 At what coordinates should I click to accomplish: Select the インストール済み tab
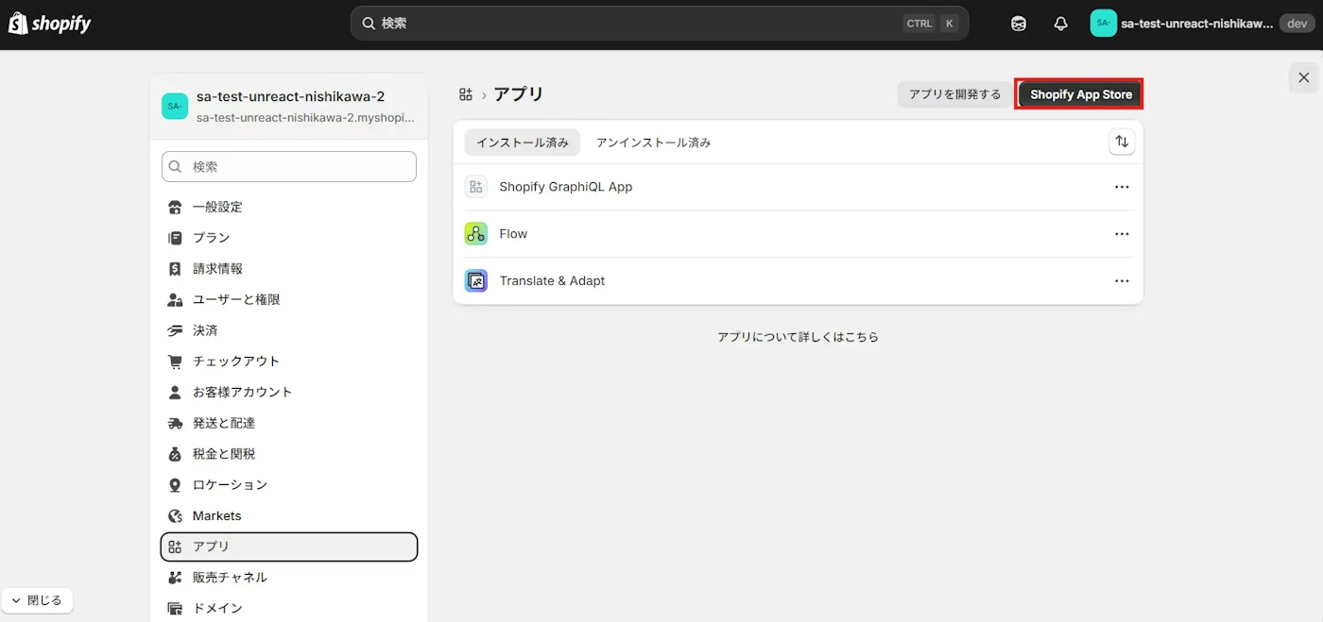pyautogui.click(x=522, y=142)
